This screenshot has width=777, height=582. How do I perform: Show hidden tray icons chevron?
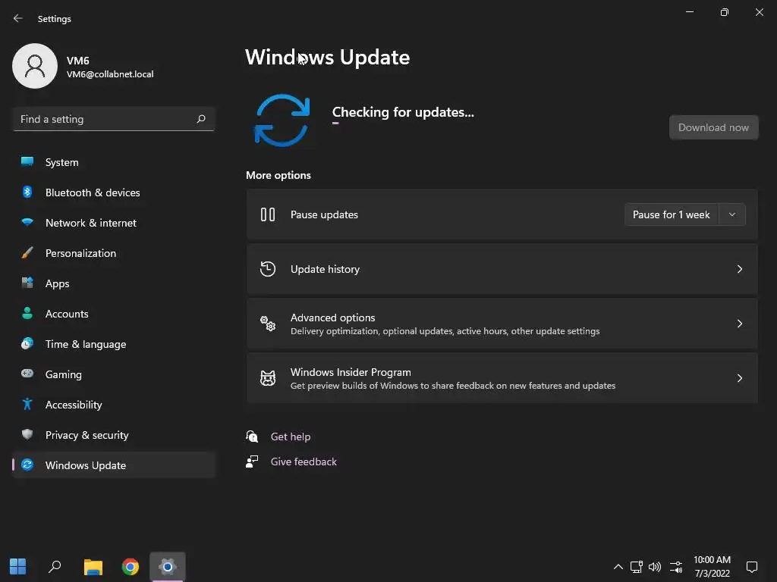(618, 567)
